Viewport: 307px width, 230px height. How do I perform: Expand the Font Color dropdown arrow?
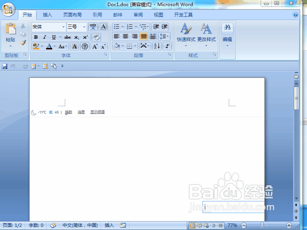54,46
